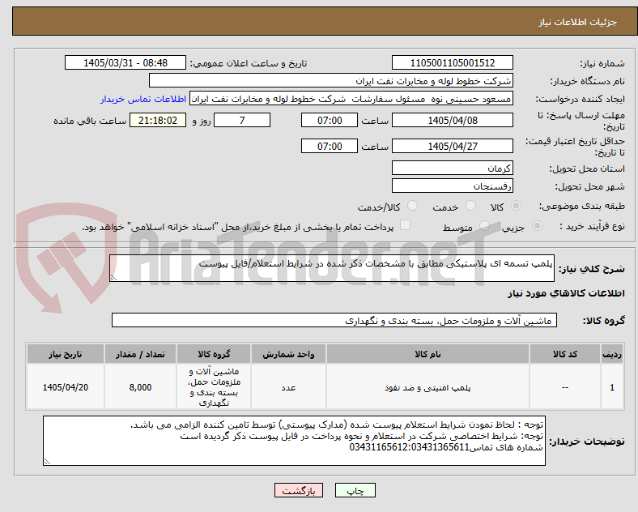Click the شرح کلی نیاز description textarea
The width and height of the screenshot is (638, 512).
click(x=332, y=268)
